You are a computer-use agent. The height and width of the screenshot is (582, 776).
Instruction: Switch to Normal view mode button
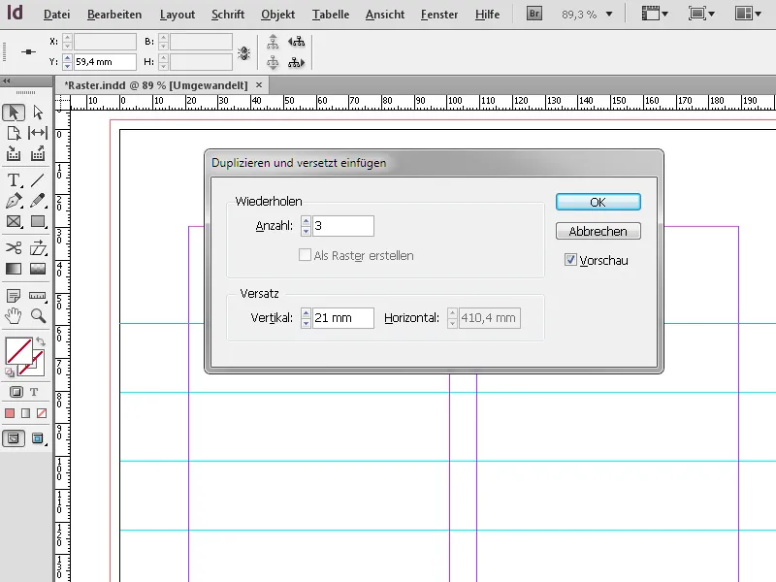(14, 438)
